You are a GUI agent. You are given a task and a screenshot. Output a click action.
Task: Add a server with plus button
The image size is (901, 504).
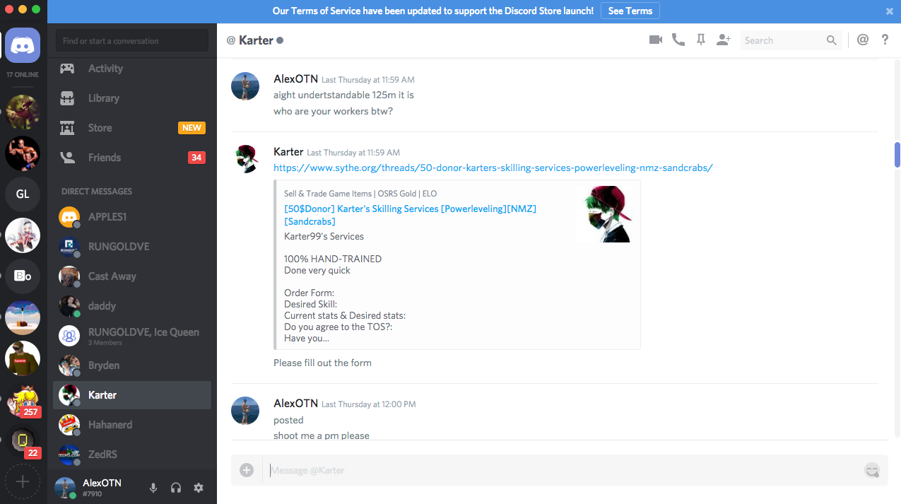pos(23,481)
